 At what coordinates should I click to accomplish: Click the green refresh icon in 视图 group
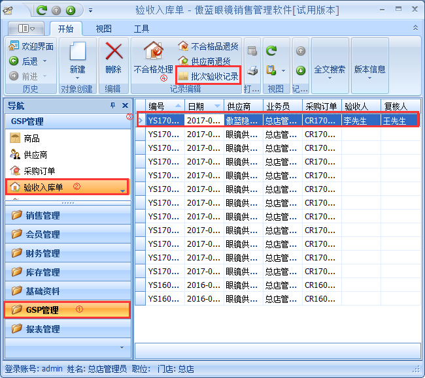(271, 50)
